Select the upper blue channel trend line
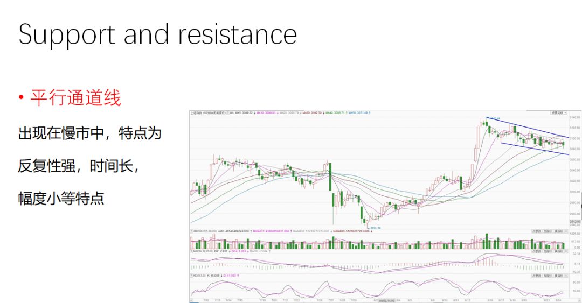Viewport: 582px width, 303px height. (527, 127)
